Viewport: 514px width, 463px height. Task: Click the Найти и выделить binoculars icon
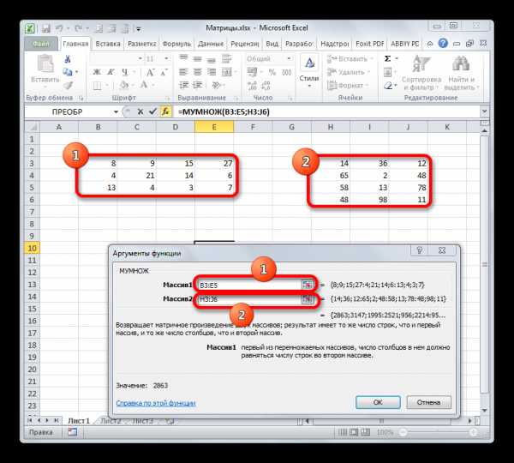point(458,63)
